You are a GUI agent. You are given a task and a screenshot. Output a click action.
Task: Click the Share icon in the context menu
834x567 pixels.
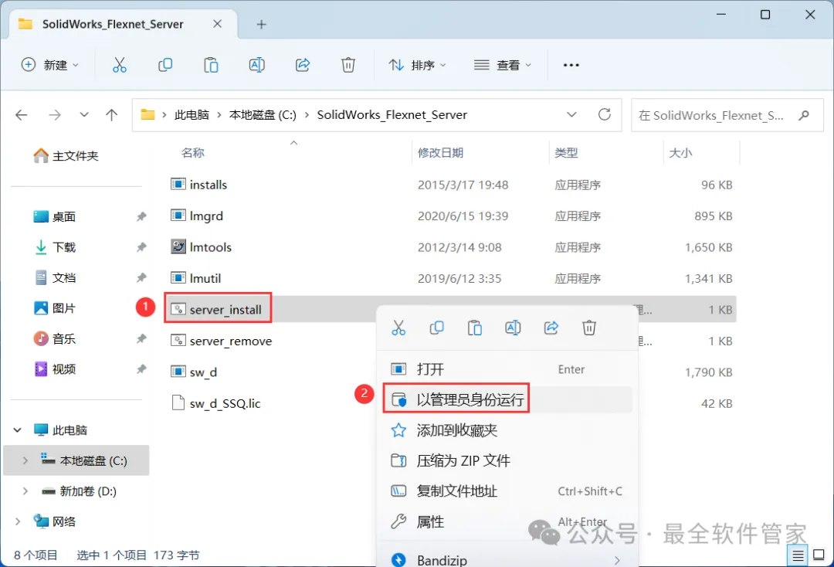click(x=551, y=328)
